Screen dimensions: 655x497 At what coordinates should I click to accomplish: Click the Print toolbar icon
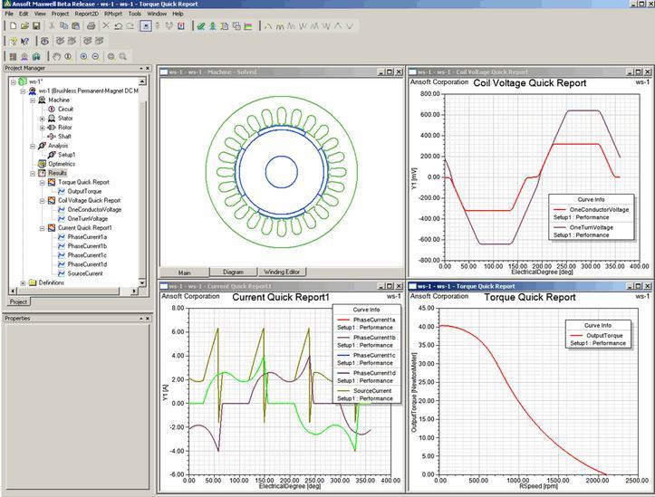pyautogui.click(x=91, y=26)
